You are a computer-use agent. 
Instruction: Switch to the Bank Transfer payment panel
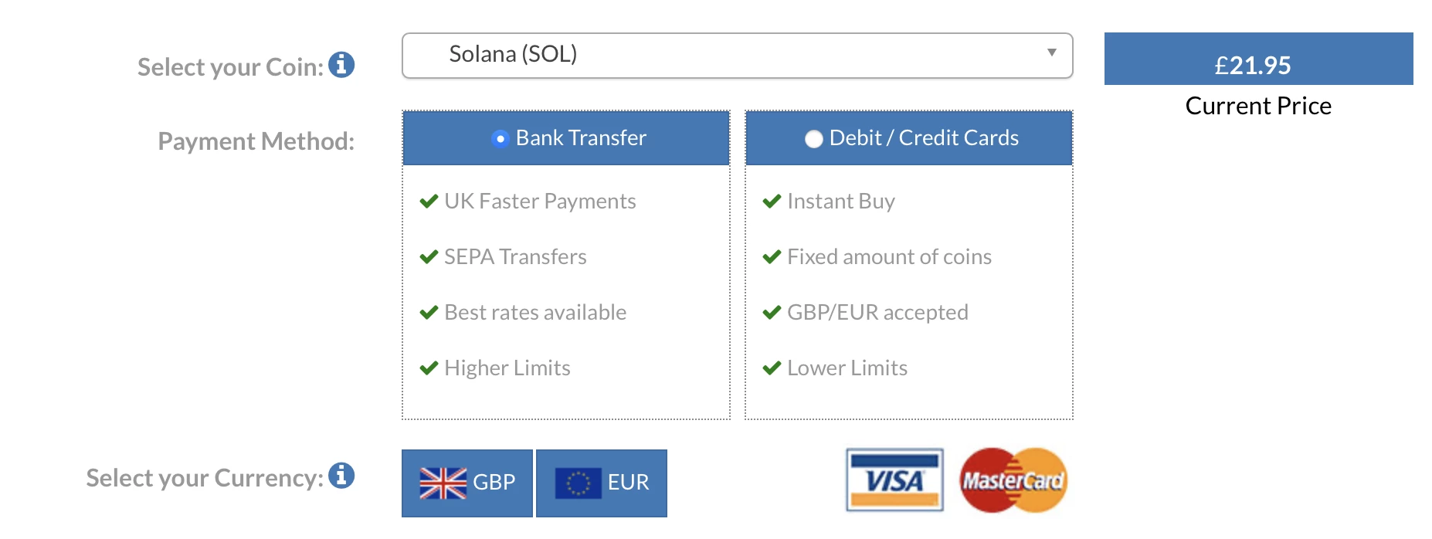(565, 138)
